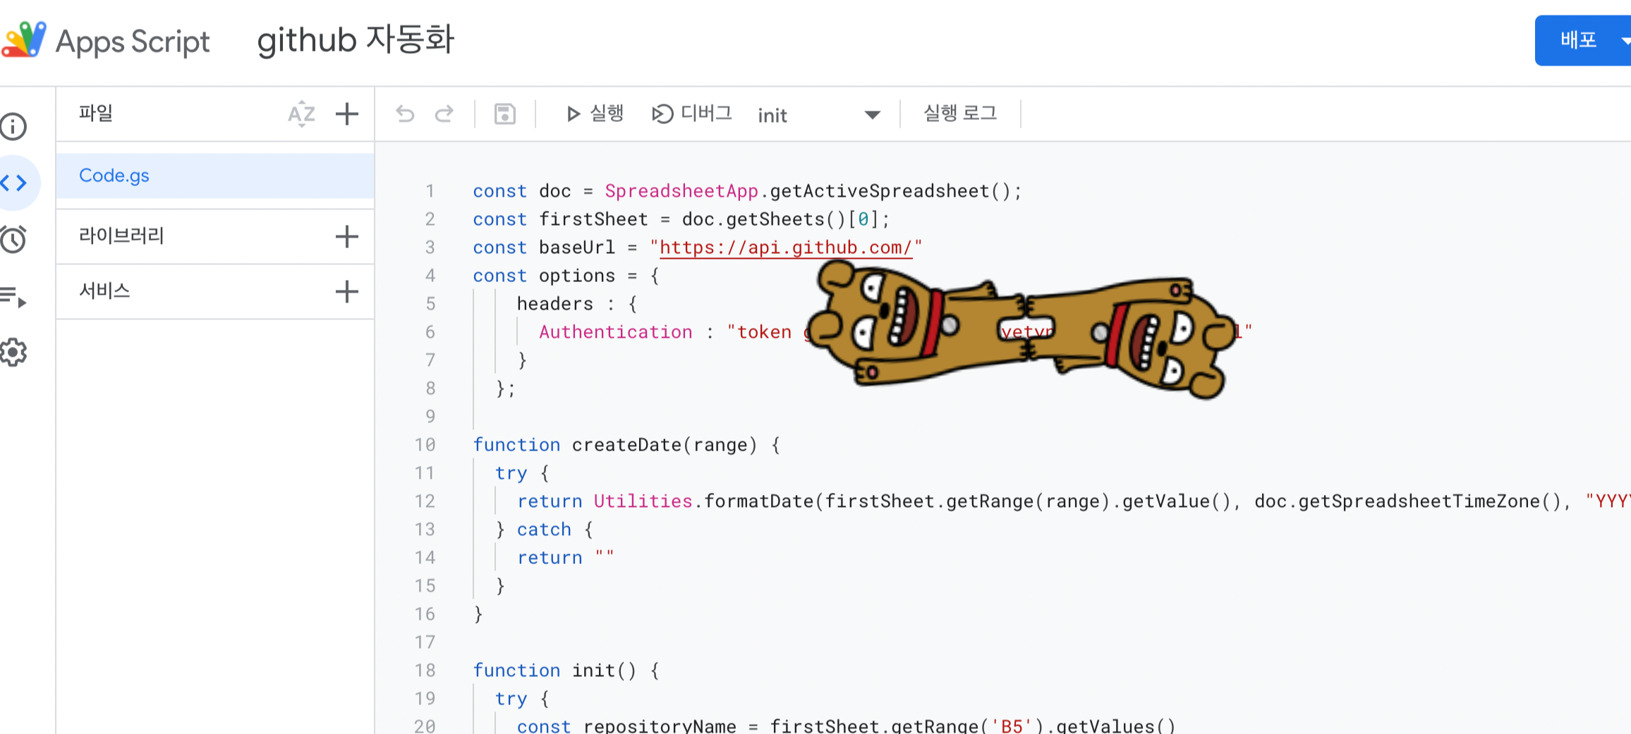Screen dimensions: 1631x734
Task: Click line number 10 in gutter
Action: click(x=425, y=445)
